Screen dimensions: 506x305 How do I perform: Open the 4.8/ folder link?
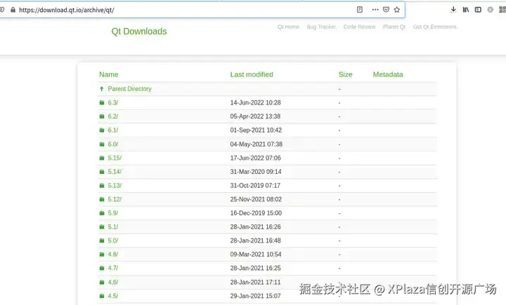click(113, 255)
